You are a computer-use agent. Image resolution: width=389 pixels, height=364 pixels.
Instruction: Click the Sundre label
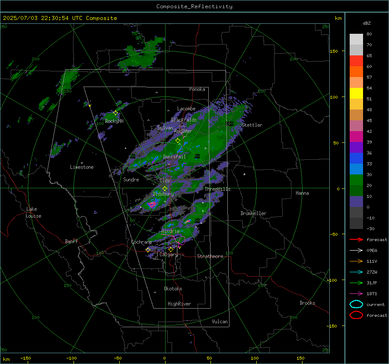pyautogui.click(x=131, y=180)
